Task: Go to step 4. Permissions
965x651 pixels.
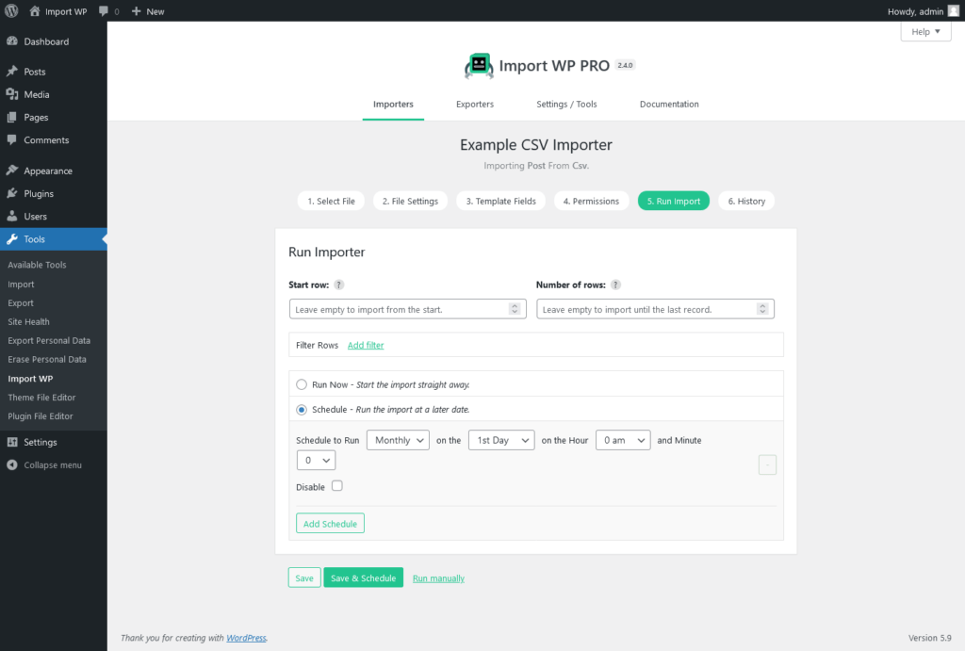Action: (x=592, y=202)
